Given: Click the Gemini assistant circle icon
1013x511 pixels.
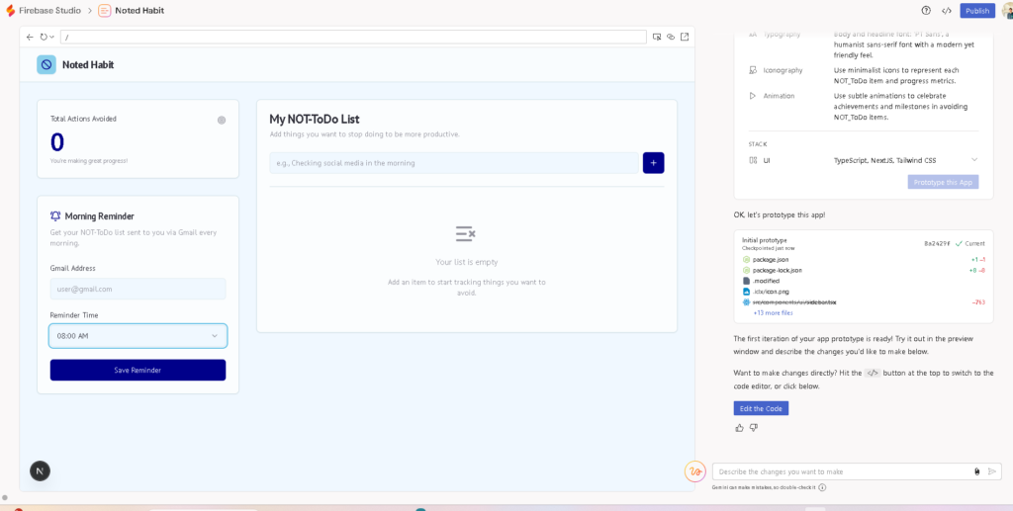Looking at the screenshot, I should pyautogui.click(x=695, y=471).
